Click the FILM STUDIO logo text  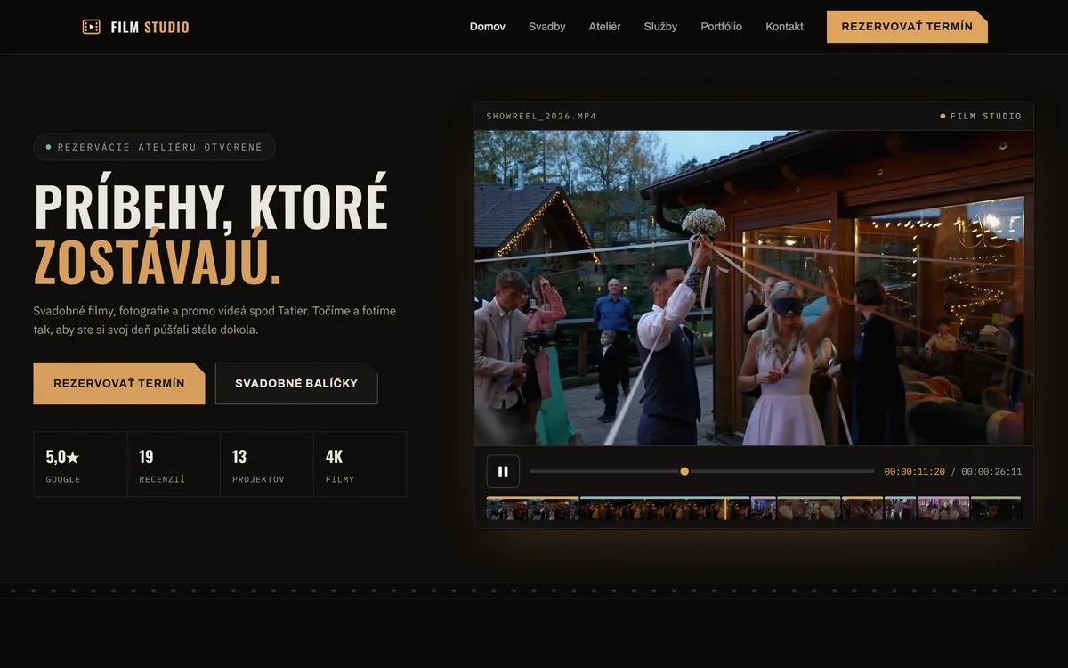click(x=150, y=27)
